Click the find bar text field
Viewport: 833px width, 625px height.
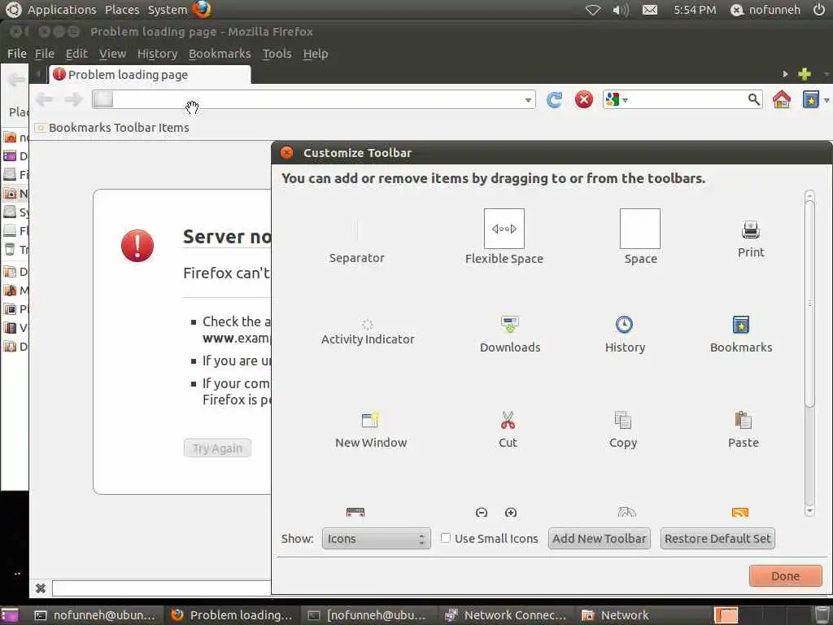(x=161, y=588)
